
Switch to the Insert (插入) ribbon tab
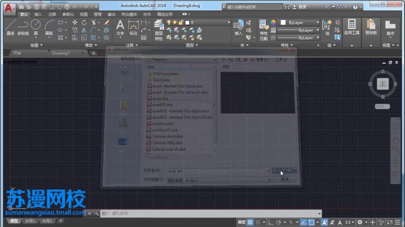point(38,14)
